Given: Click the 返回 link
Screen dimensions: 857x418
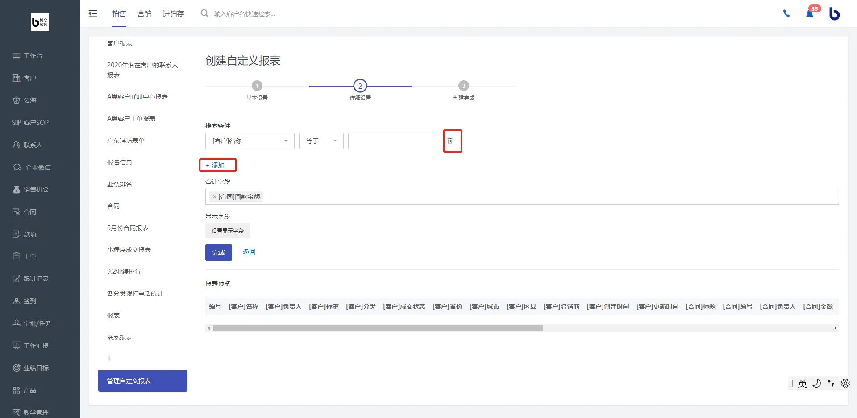Looking at the screenshot, I should click(249, 252).
